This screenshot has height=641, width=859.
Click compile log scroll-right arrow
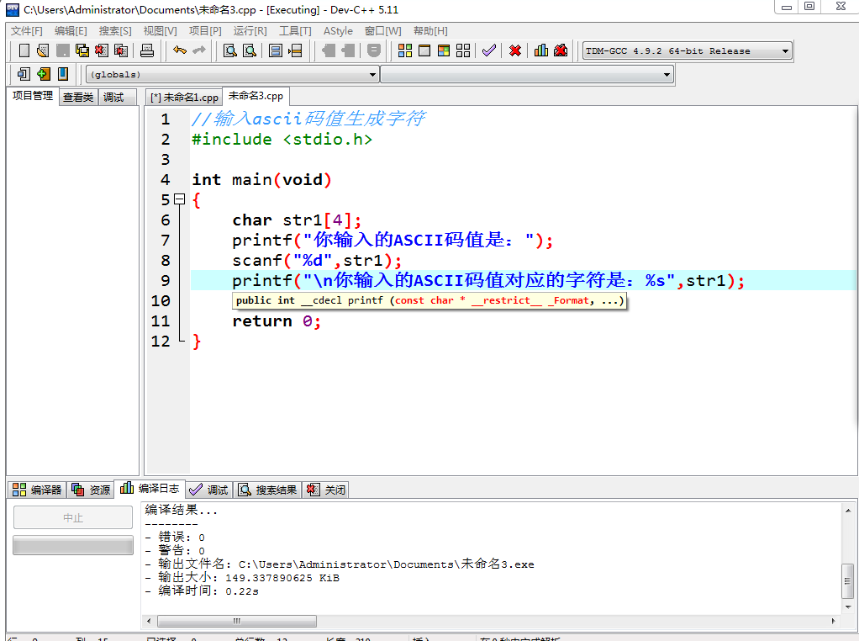pos(833,621)
